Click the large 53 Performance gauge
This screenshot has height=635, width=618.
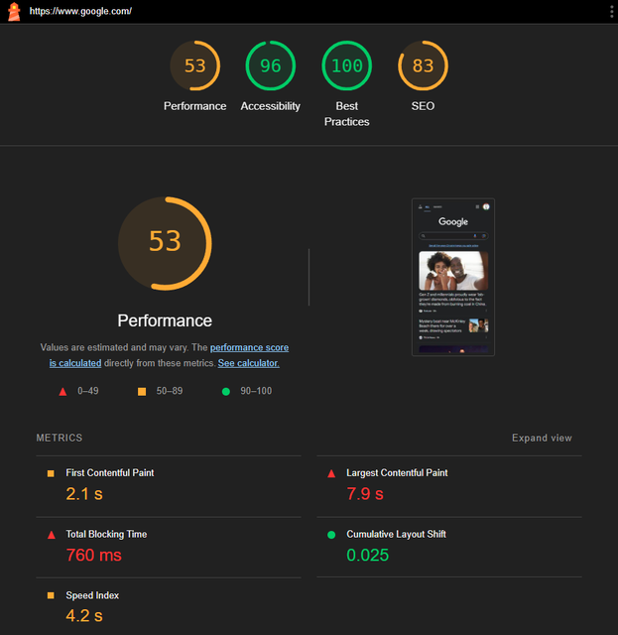pos(165,243)
